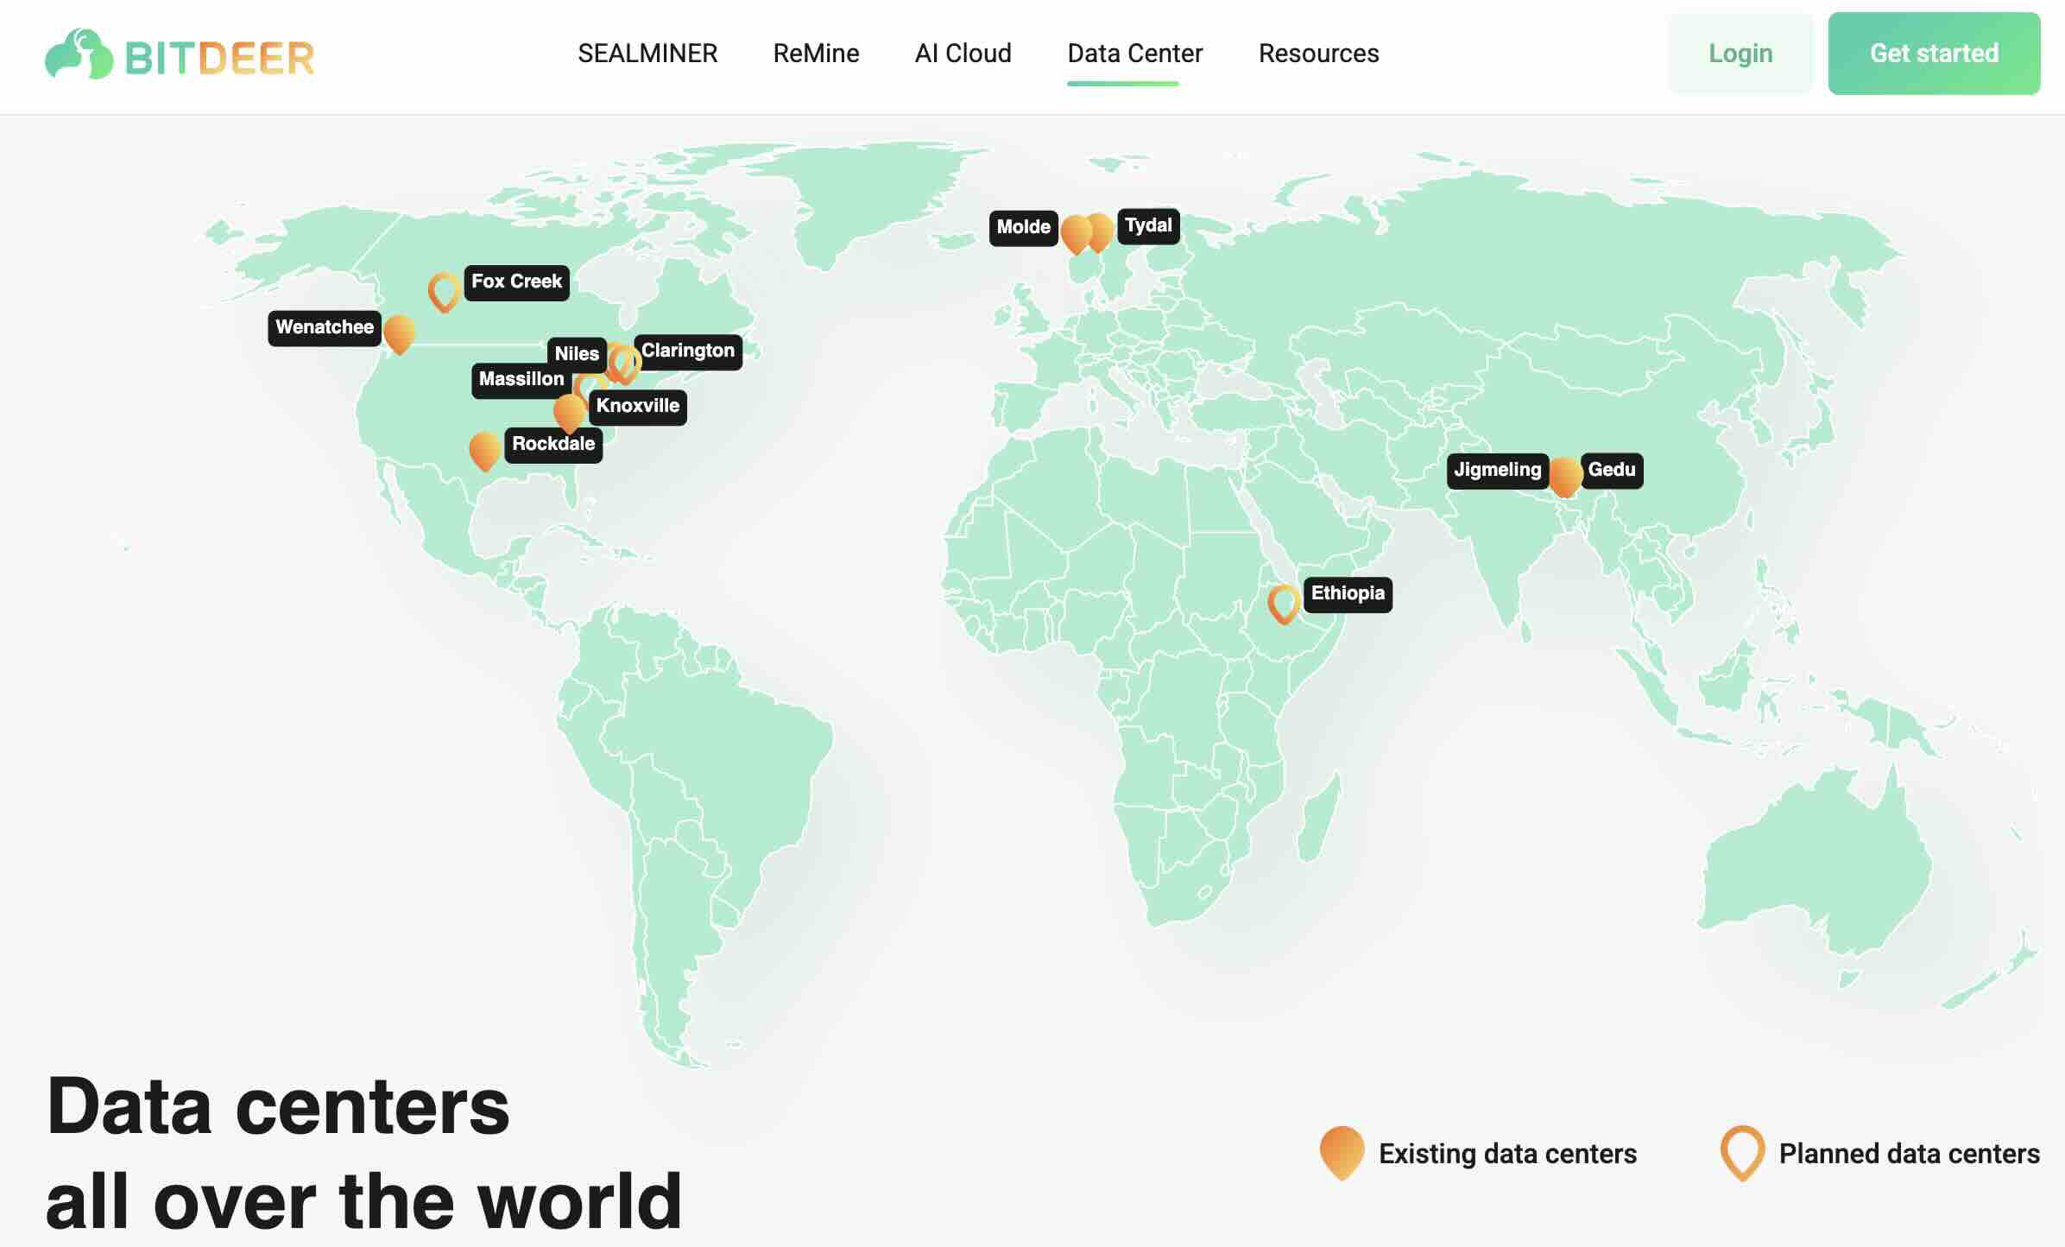Click the Get started button
The width and height of the screenshot is (2065, 1247).
pyautogui.click(x=1935, y=54)
